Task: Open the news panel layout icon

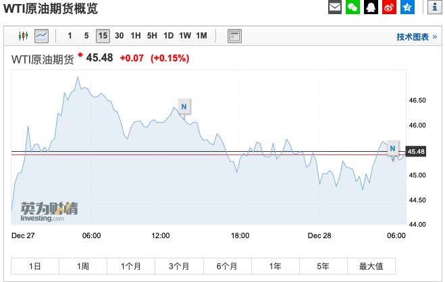Action: coord(234,36)
